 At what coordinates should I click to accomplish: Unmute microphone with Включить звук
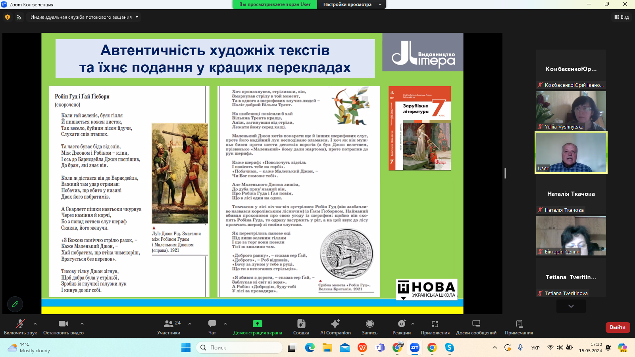click(x=20, y=327)
